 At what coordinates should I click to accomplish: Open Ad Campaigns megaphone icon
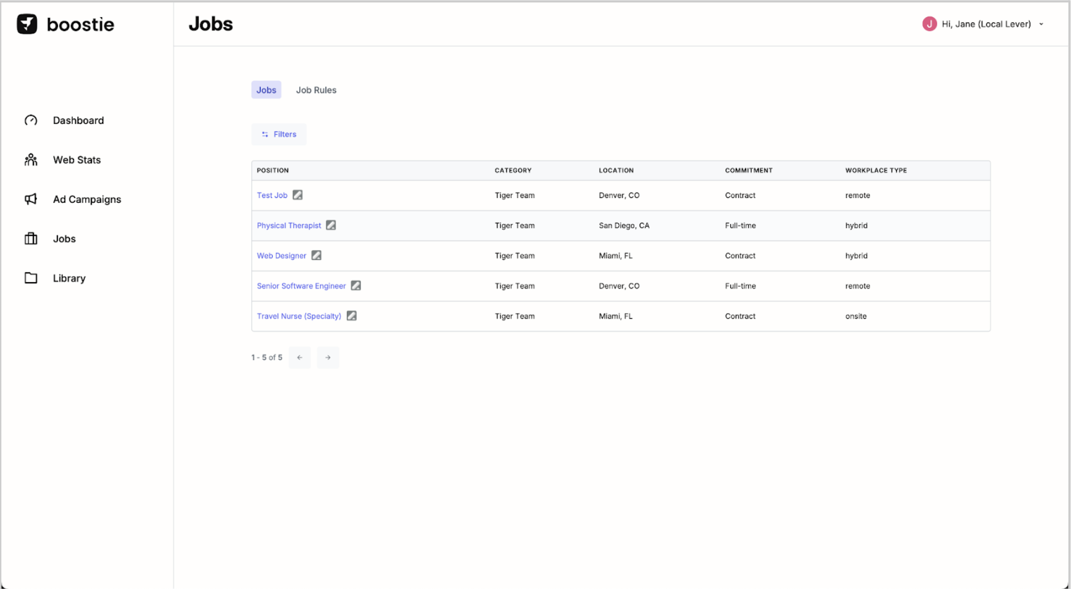coord(31,199)
